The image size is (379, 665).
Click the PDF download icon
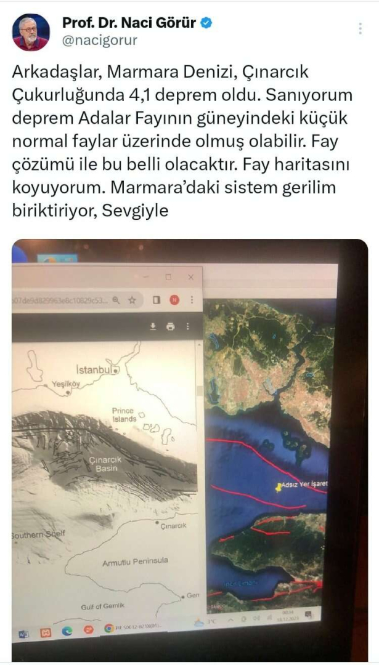pyautogui.click(x=153, y=326)
